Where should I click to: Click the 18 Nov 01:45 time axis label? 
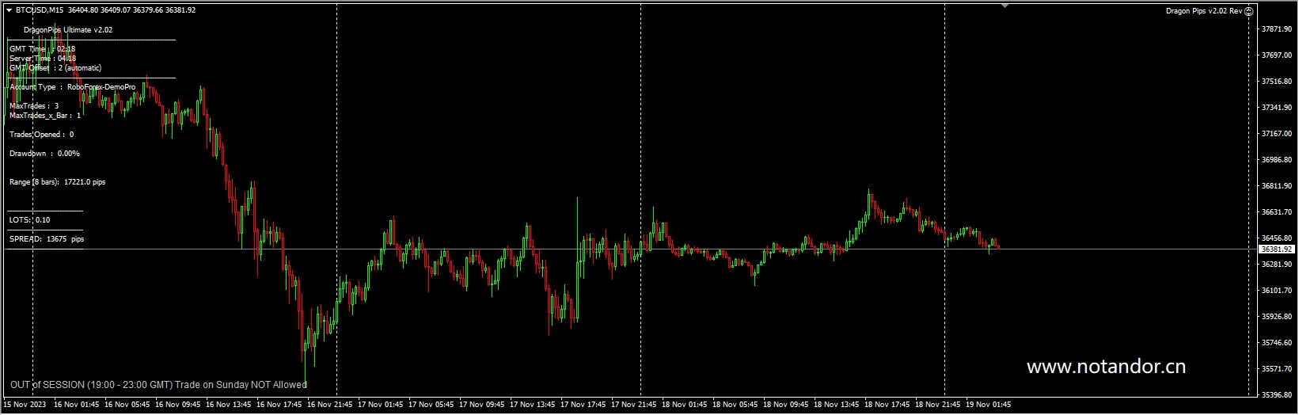click(x=685, y=405)
